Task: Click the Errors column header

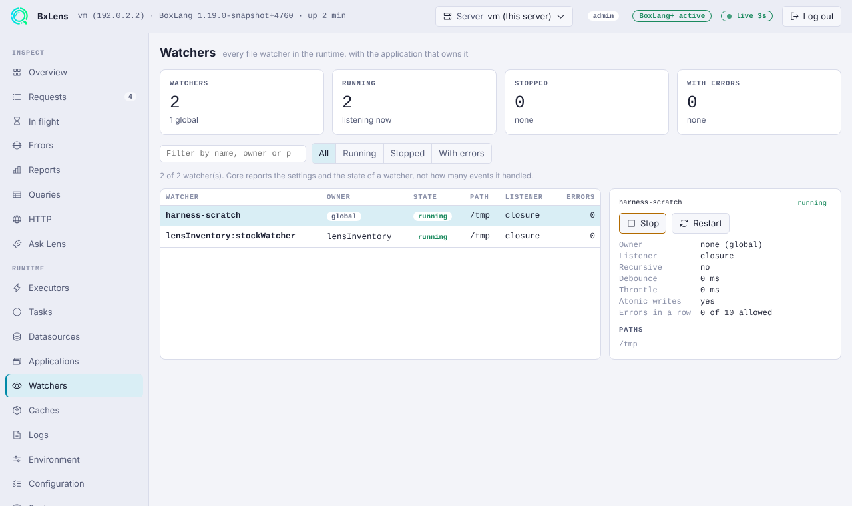Action: pyautogui.click(x=580, y=197)
